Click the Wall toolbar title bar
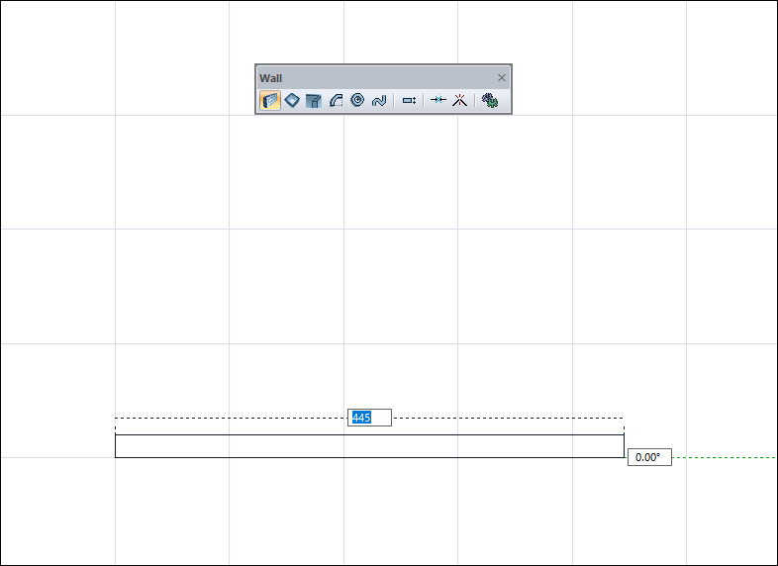778x566 pixels. click(x=376, y=78)
